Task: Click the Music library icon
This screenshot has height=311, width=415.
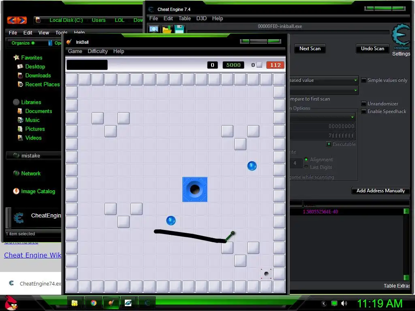Action: (x=20, y=120)
